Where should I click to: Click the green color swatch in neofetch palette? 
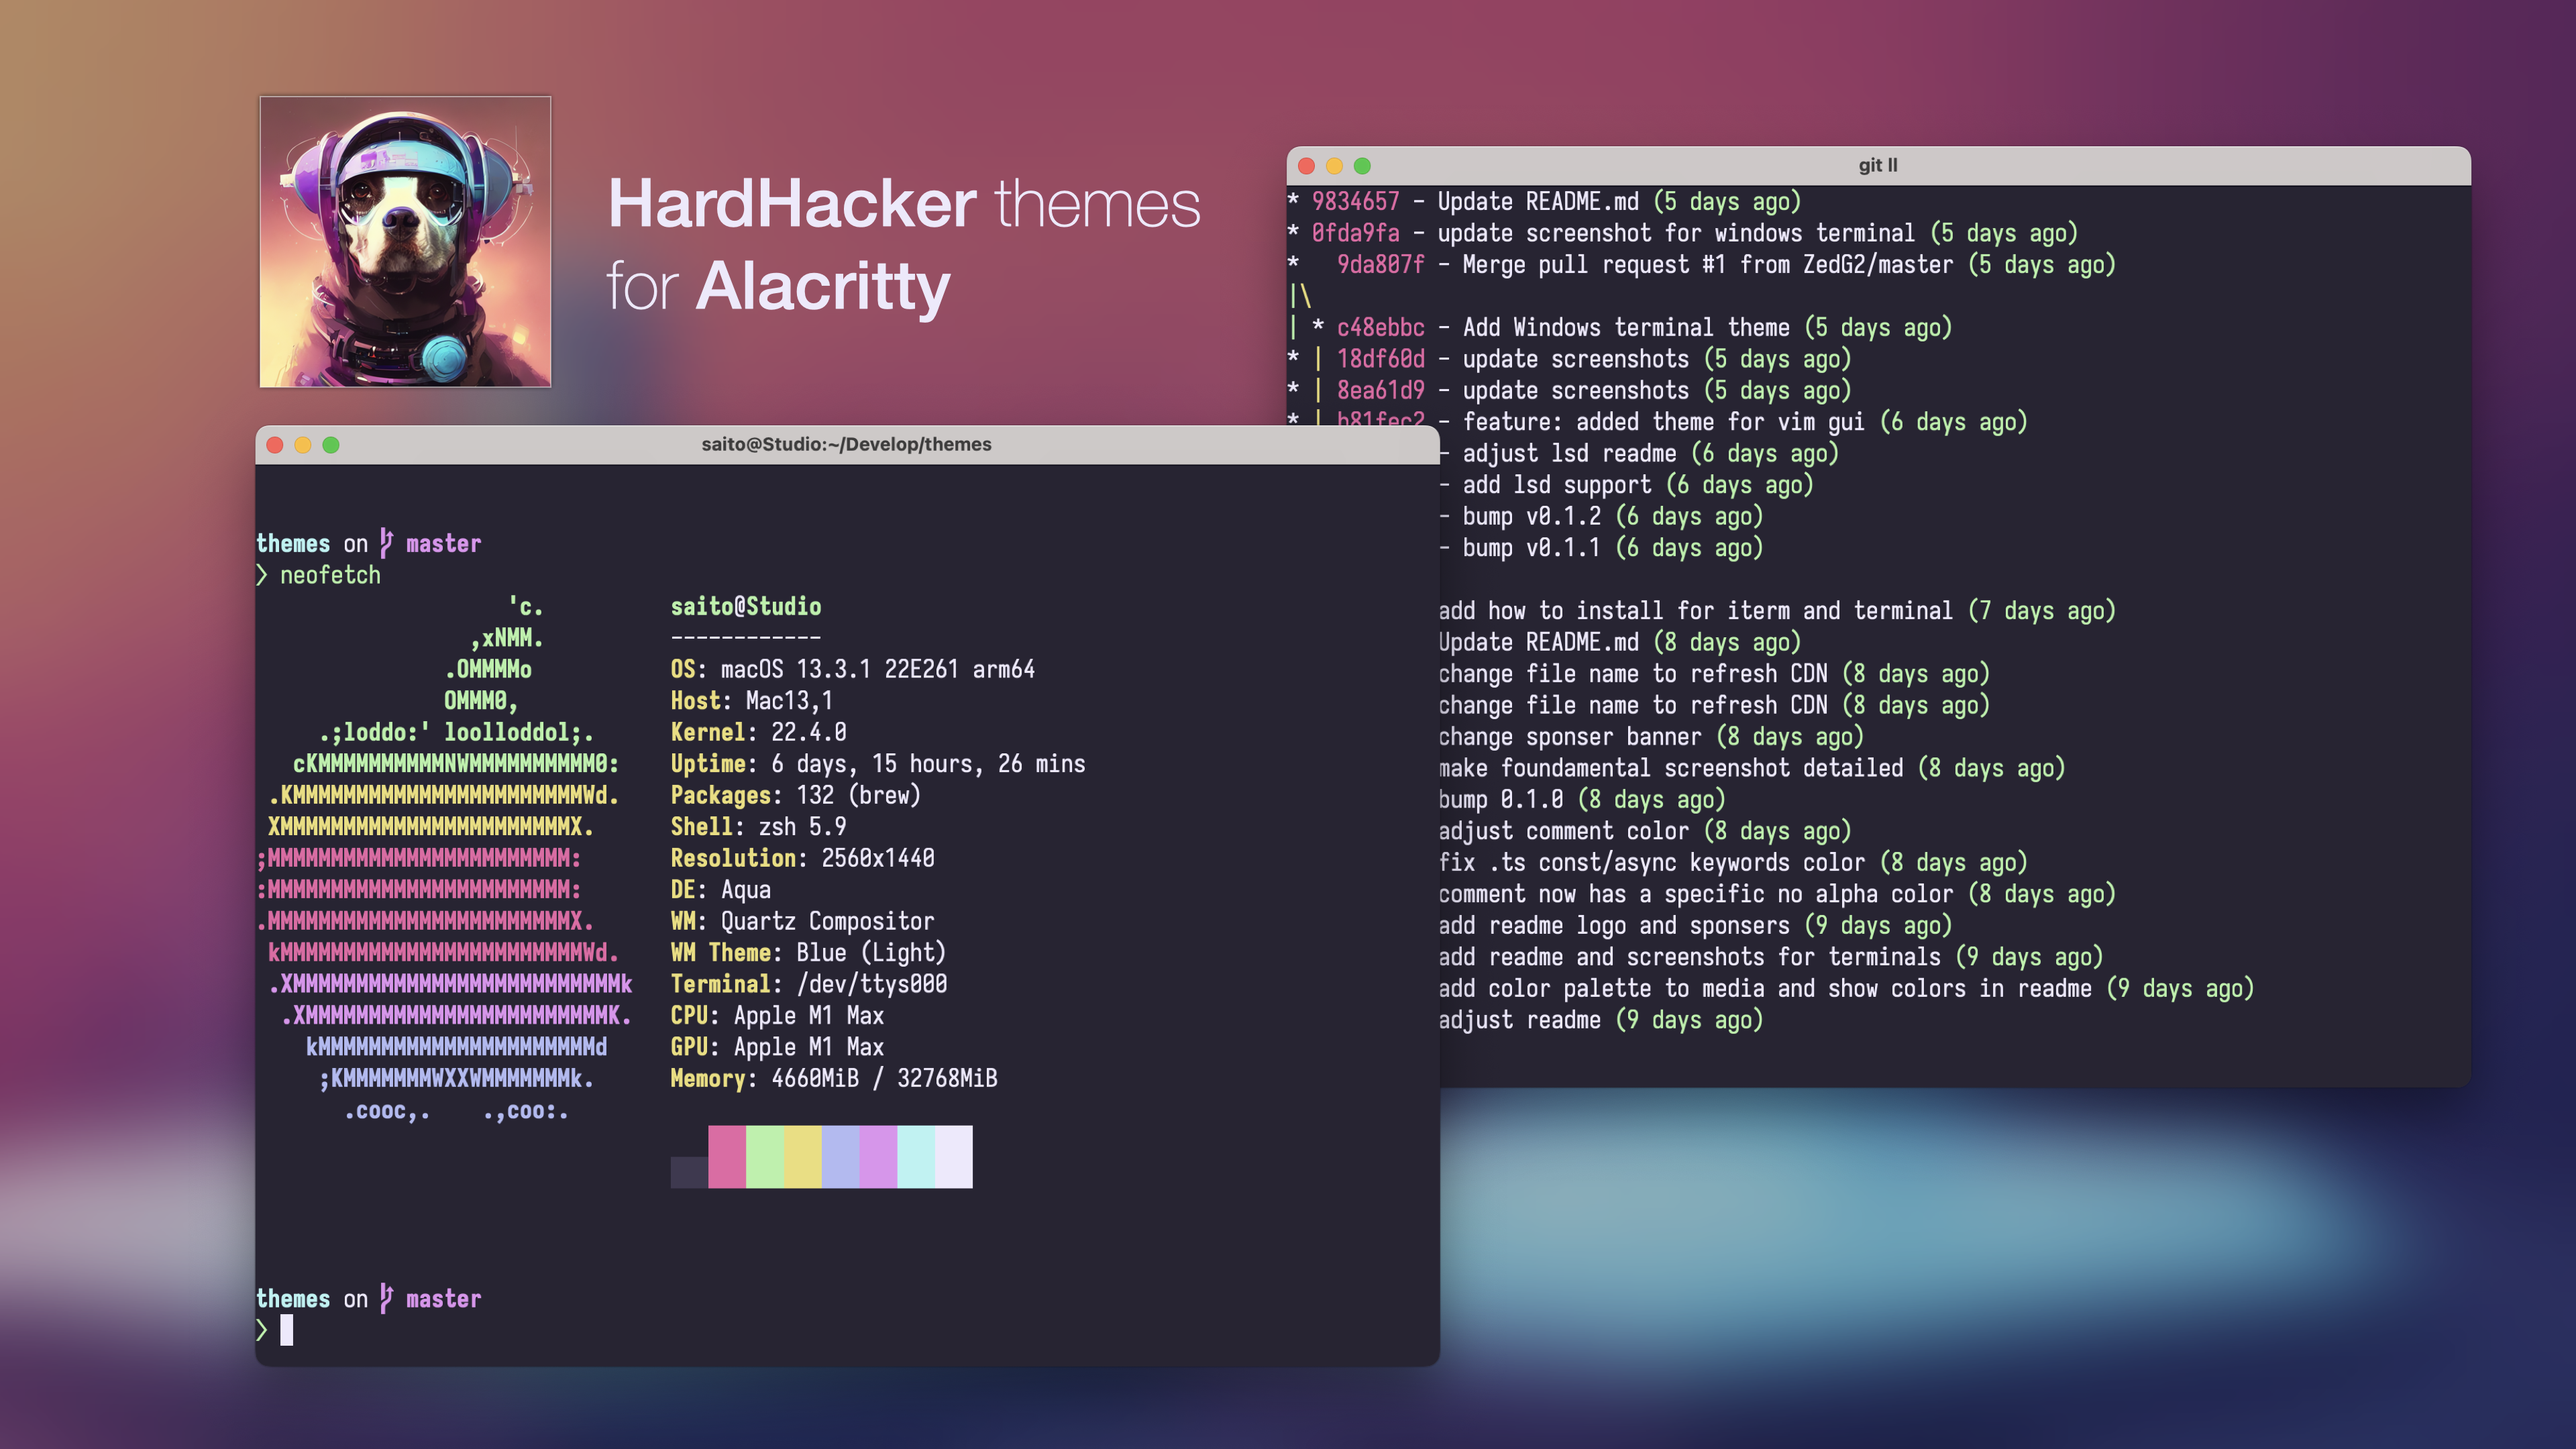(765, 1156)
